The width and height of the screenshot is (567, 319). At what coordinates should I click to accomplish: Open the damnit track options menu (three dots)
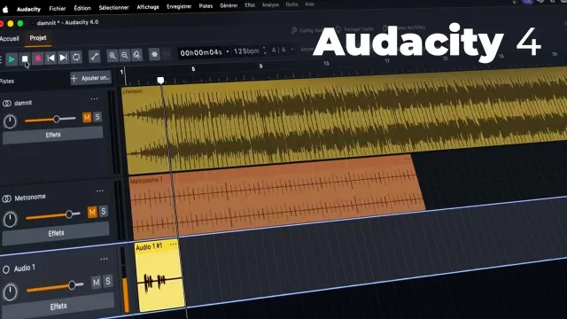tap(95, 98)
